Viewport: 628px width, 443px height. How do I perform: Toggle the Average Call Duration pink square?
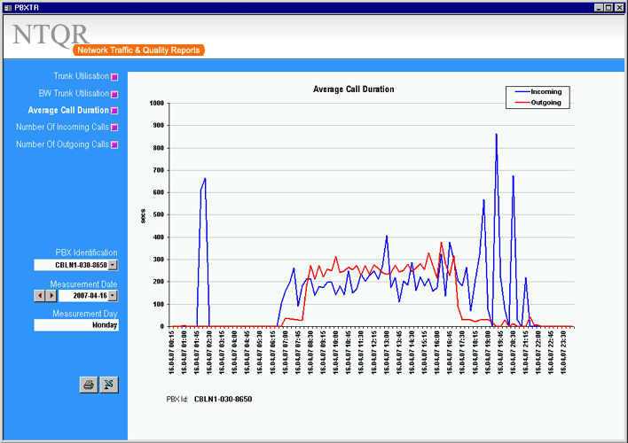pyautogui.click(x=114, y=111)
